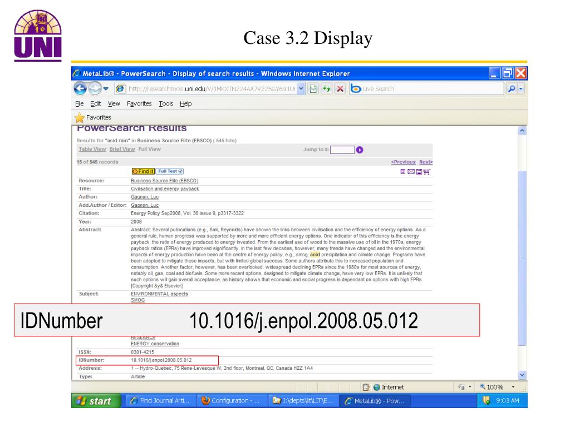Go to the Previous record

click(x=403, y=162)
